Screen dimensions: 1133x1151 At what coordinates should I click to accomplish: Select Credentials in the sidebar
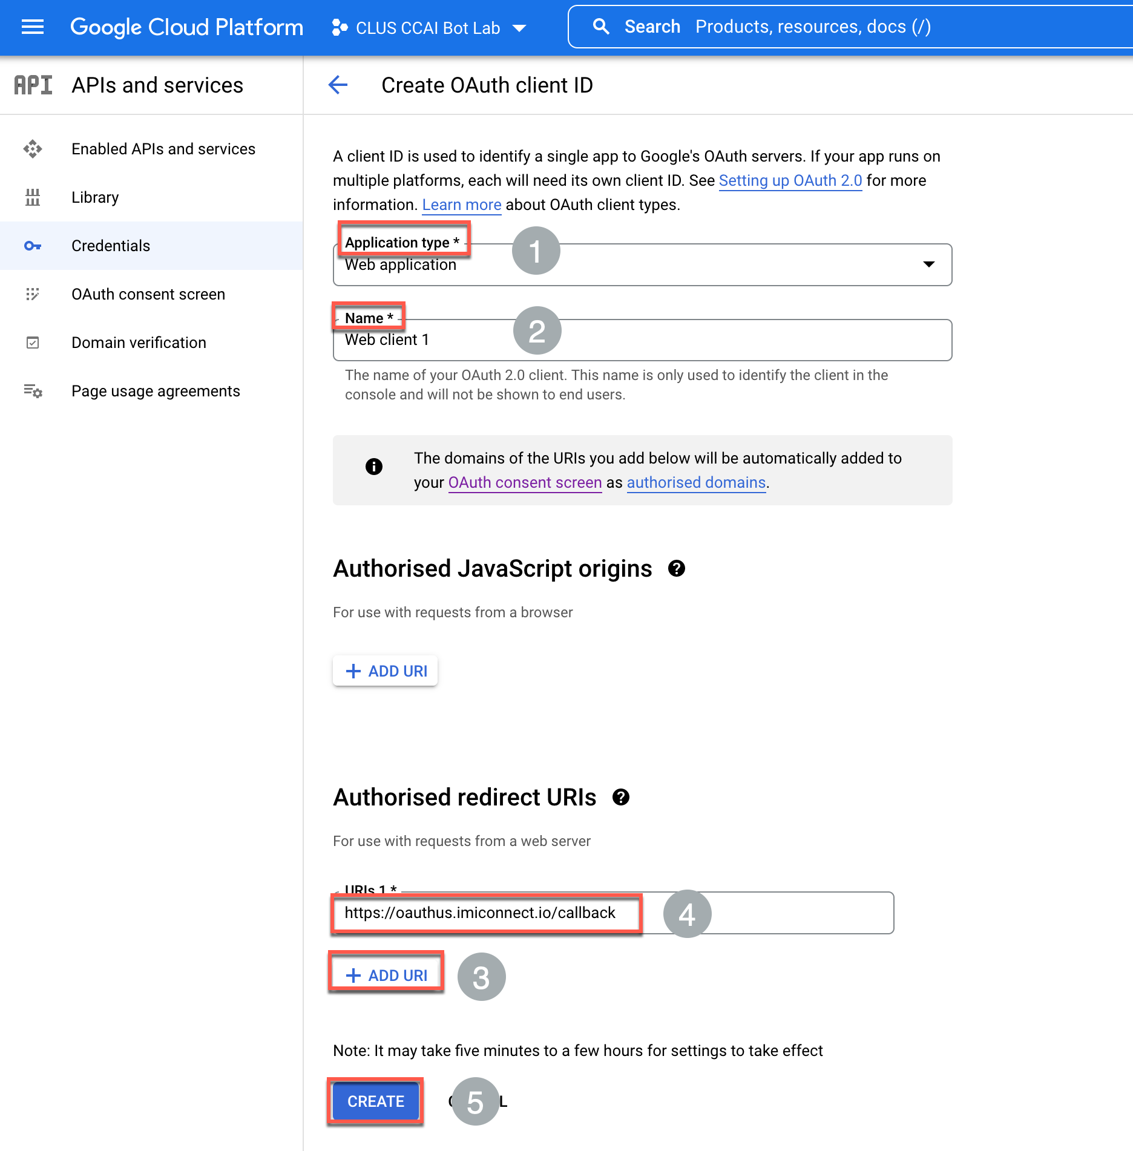151,246
